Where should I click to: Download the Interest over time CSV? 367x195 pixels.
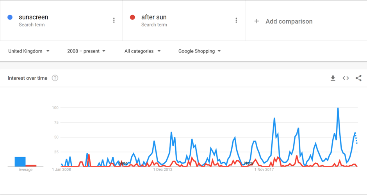coord(333,78)
